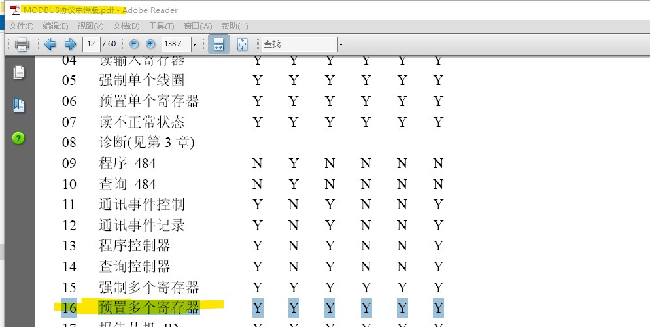Click in the 查找 search text box

point(298,44)
